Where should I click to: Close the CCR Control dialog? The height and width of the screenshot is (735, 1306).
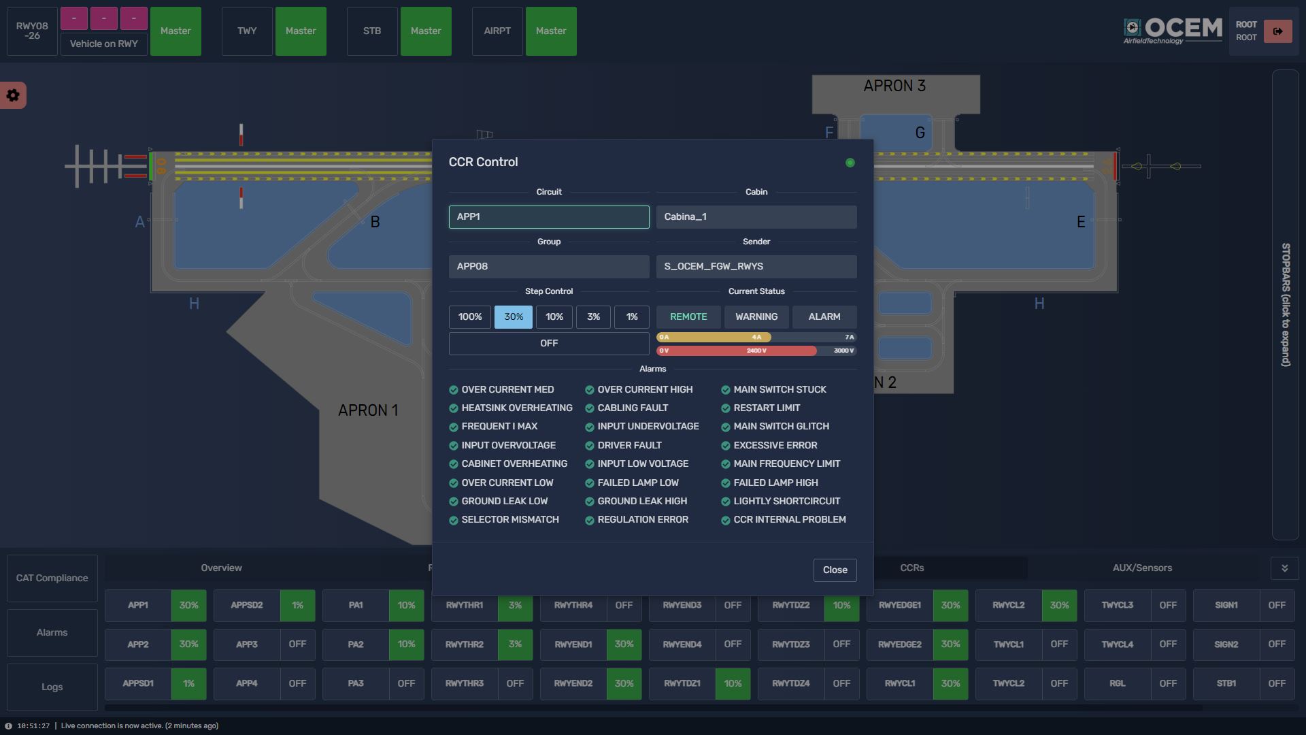(x=835, y=570)
